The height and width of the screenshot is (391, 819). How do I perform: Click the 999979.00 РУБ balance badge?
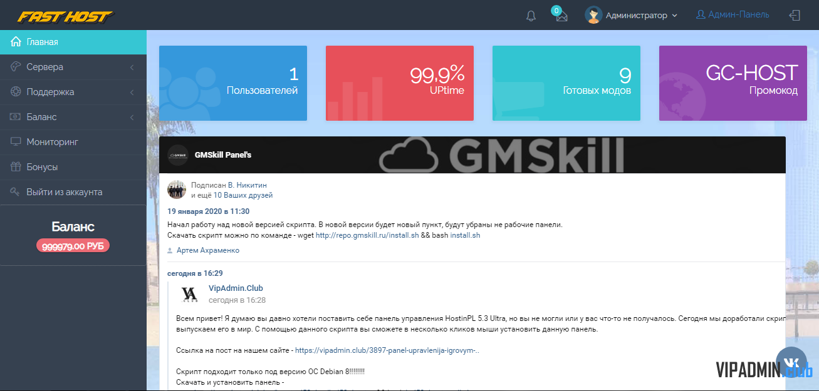[x=73, y=246]
